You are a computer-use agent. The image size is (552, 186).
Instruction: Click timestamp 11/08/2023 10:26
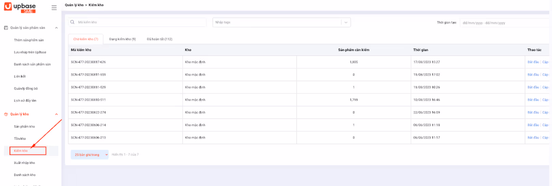point(427,87)
